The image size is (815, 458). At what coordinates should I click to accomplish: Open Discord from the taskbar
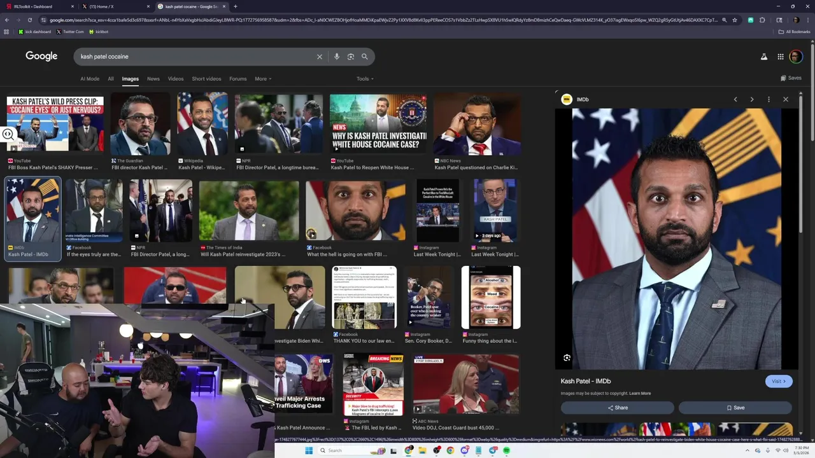click(465, 450)
